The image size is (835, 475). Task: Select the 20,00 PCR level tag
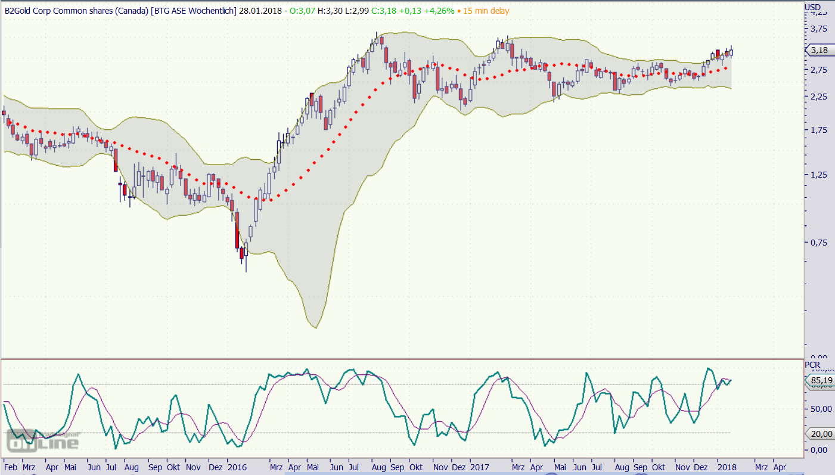[x=821, y=434]
